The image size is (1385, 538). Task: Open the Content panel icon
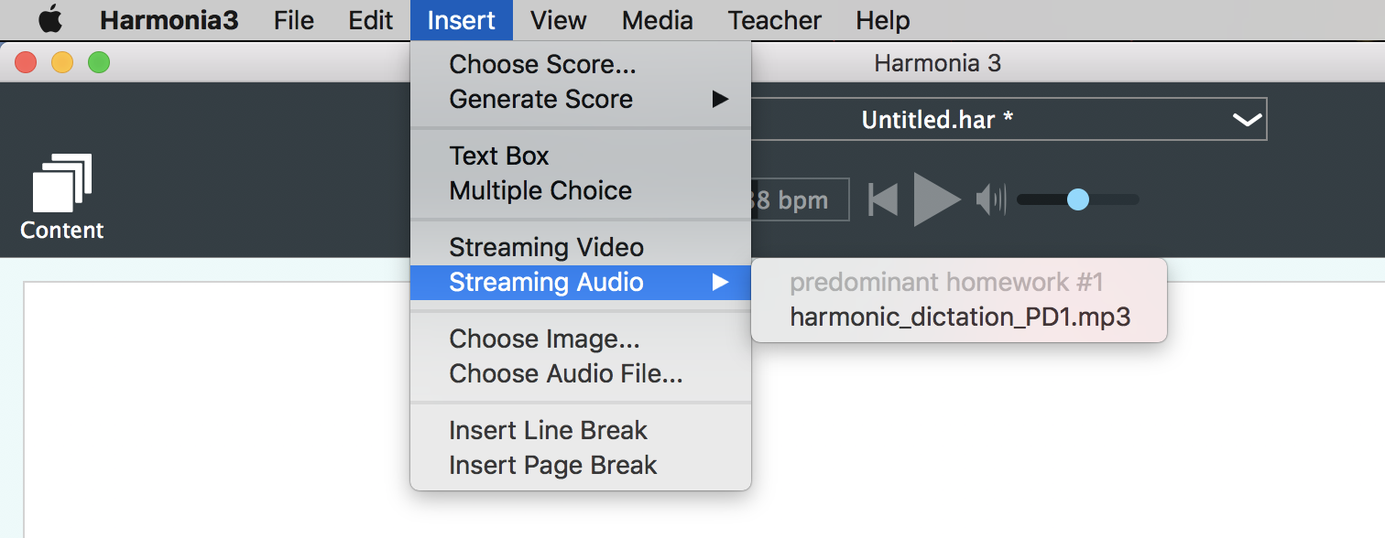pos(62,196)
